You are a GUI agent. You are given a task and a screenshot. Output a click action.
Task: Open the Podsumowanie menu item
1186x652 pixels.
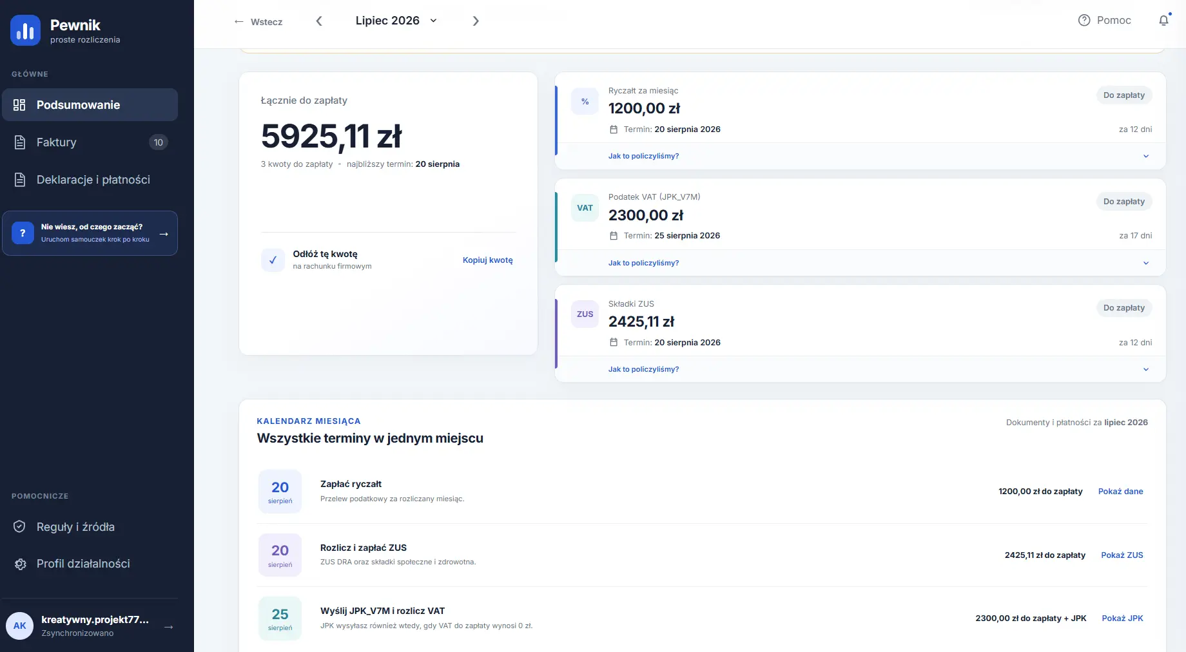point(90,105)
